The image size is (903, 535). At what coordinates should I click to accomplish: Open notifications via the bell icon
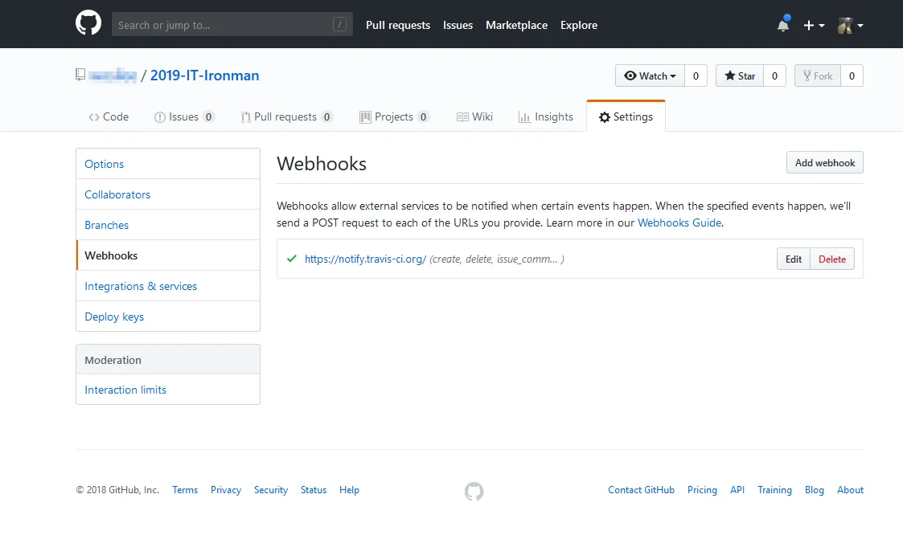click(782, 24)
